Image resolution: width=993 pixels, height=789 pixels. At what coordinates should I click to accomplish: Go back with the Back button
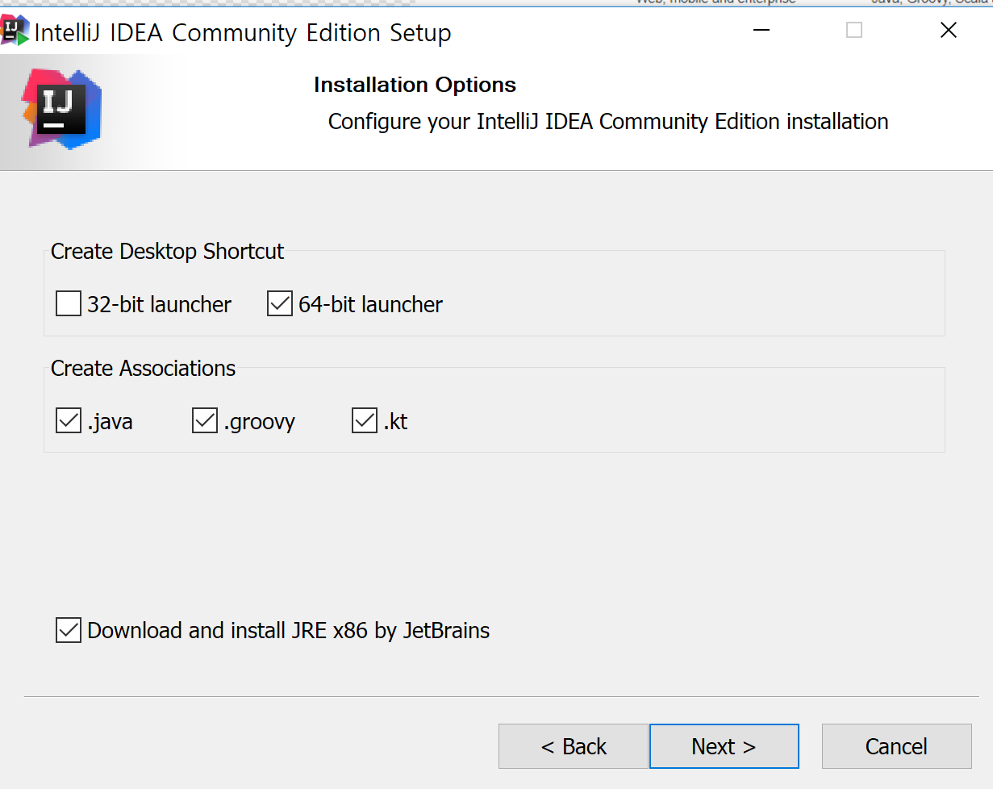[x=573, y=746]
